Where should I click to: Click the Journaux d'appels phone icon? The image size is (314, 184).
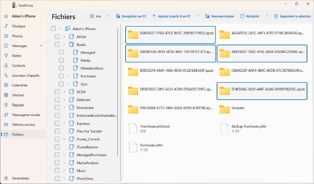click(x=6, y=75)
